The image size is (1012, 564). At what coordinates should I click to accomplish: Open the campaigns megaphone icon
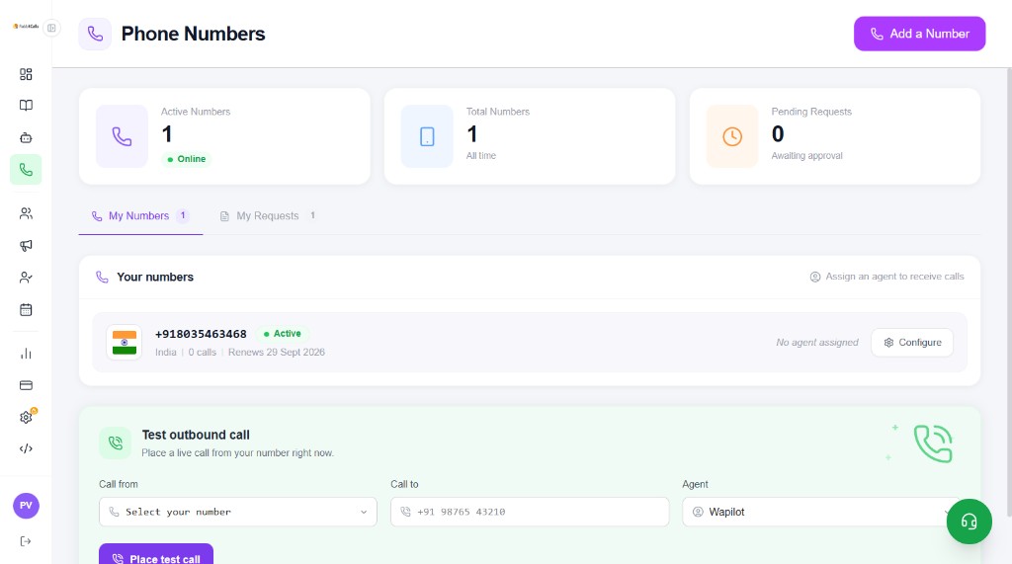point(26,245)
